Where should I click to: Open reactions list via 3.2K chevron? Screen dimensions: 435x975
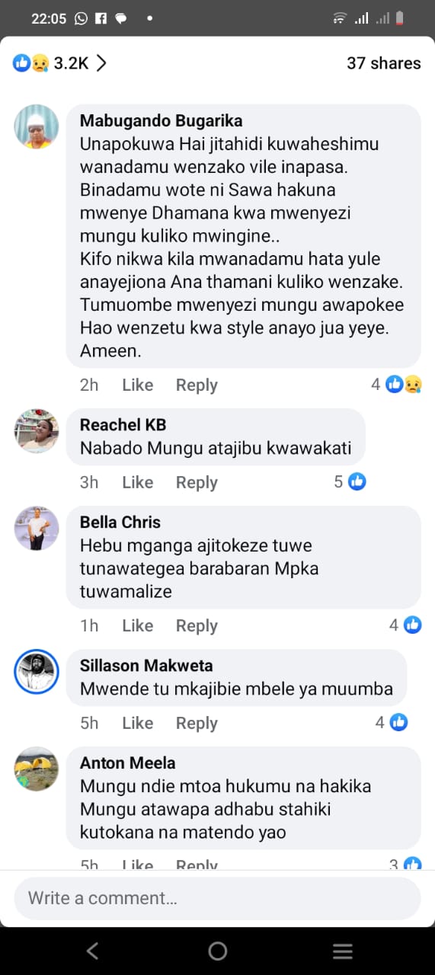pyautogui.click(x=101, y=63)
